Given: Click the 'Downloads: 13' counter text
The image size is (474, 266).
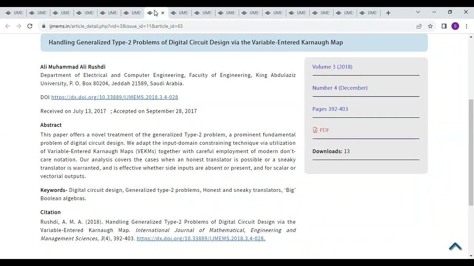Looking at the screenshot, I should coord(331,151).
